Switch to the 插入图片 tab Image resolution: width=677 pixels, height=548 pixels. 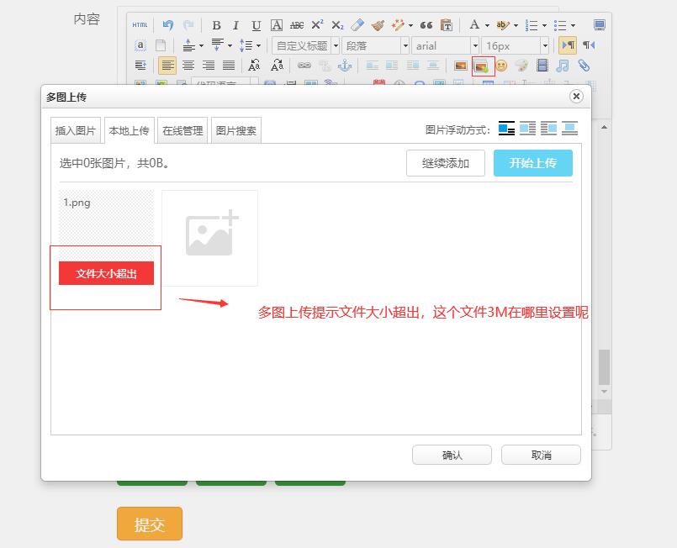coord(76,130)
